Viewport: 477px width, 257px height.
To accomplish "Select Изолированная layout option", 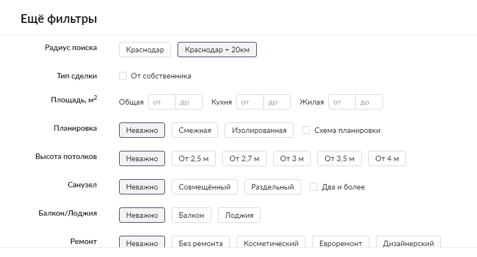I will pos(258,130).
